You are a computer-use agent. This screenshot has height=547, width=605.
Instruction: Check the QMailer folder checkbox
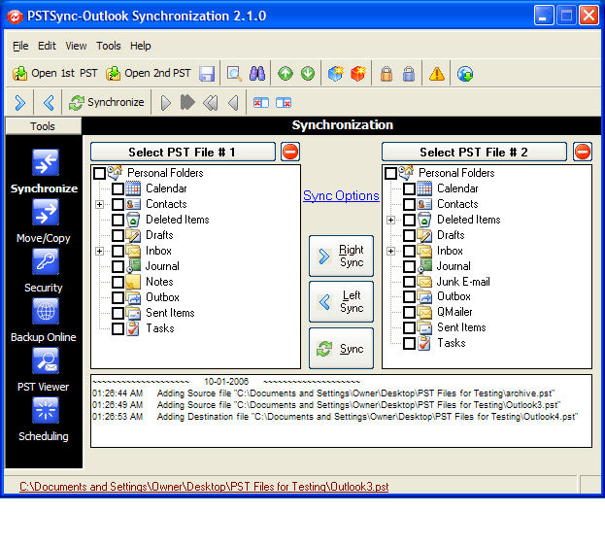click(409, 312)
